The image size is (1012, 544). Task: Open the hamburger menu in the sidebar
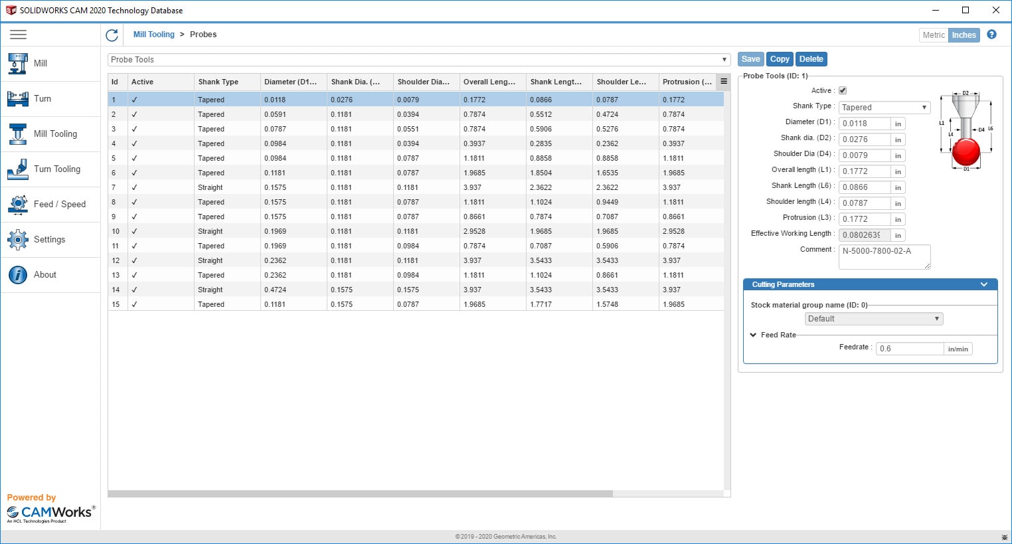tap(18, 35)
